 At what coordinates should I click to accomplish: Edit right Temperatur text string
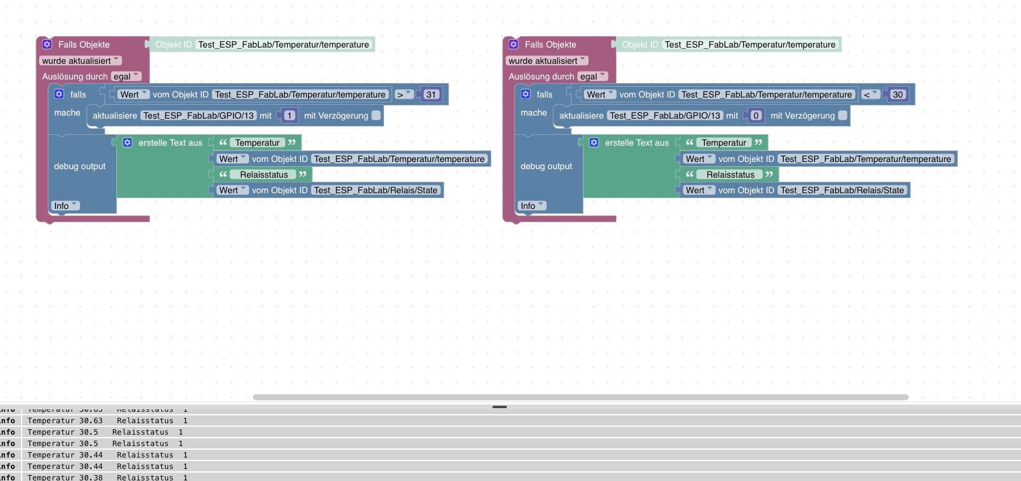724,142
